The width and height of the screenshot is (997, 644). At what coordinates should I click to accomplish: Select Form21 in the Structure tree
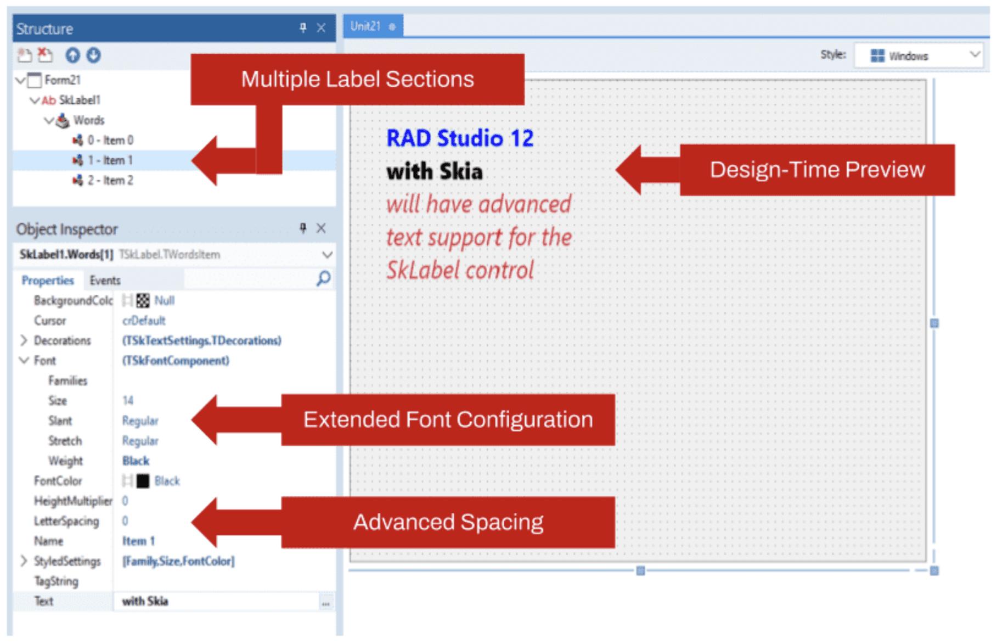click(x=63, y=81)
